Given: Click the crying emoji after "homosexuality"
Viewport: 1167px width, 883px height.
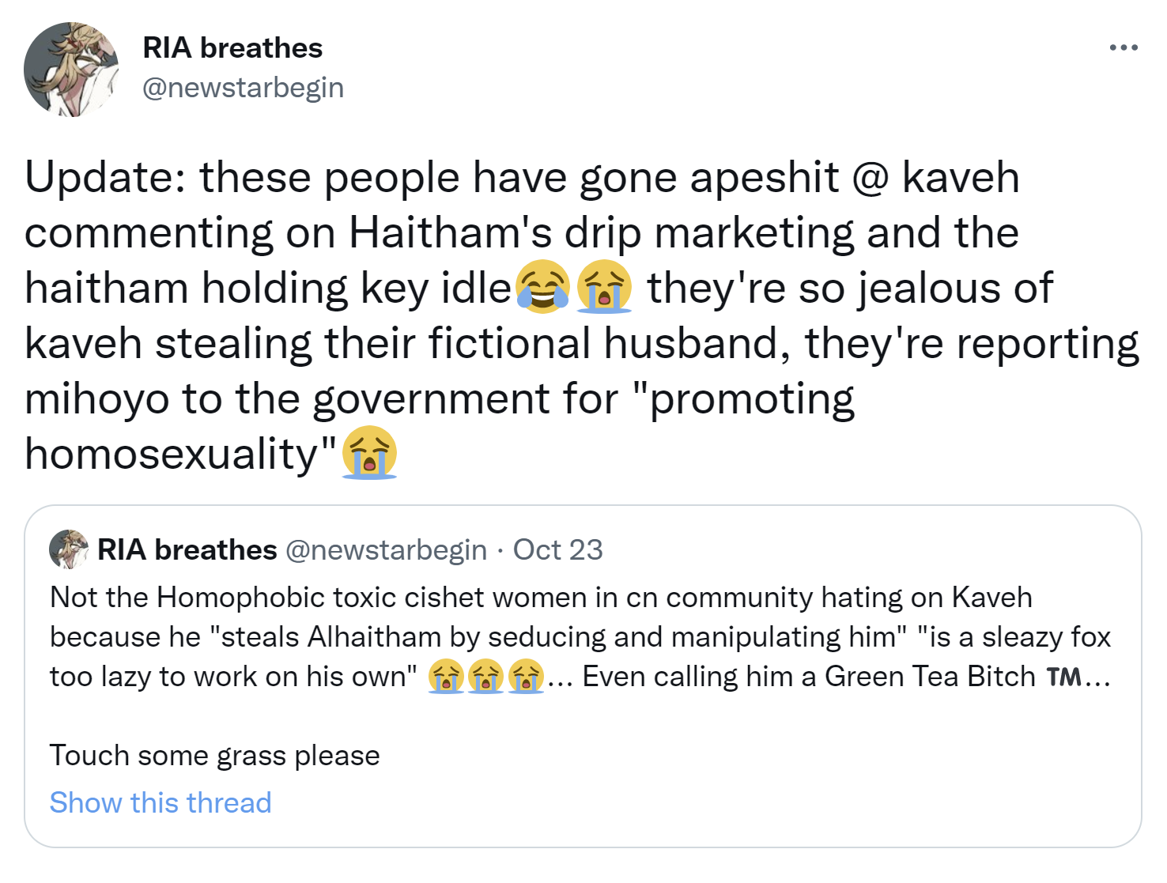Looking at the screenshot, I should click(x=369, y=453).
